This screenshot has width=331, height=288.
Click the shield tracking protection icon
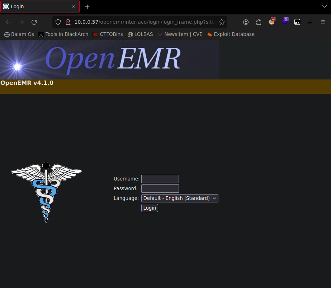[58, 22]
